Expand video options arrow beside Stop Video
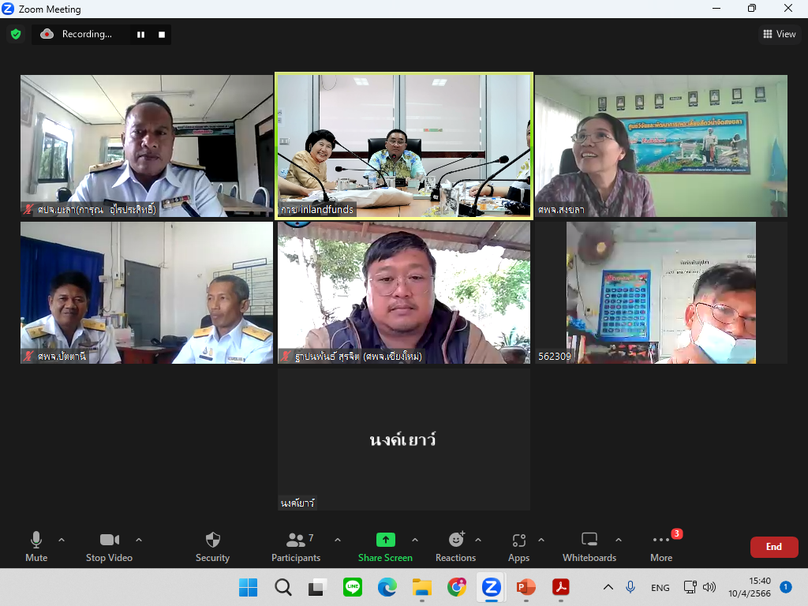This screenshot has width=808, height=606. pyautogui.click(x=139, y=540)
